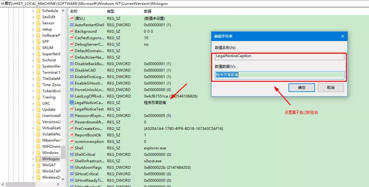The height and width of the screenshot is (187, 369).
Task: Click the CachedLogons string value icon
Action: tap(72, 38)
